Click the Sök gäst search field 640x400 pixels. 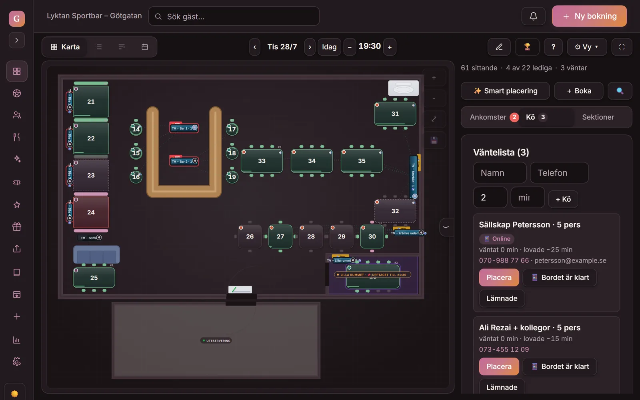234,16
